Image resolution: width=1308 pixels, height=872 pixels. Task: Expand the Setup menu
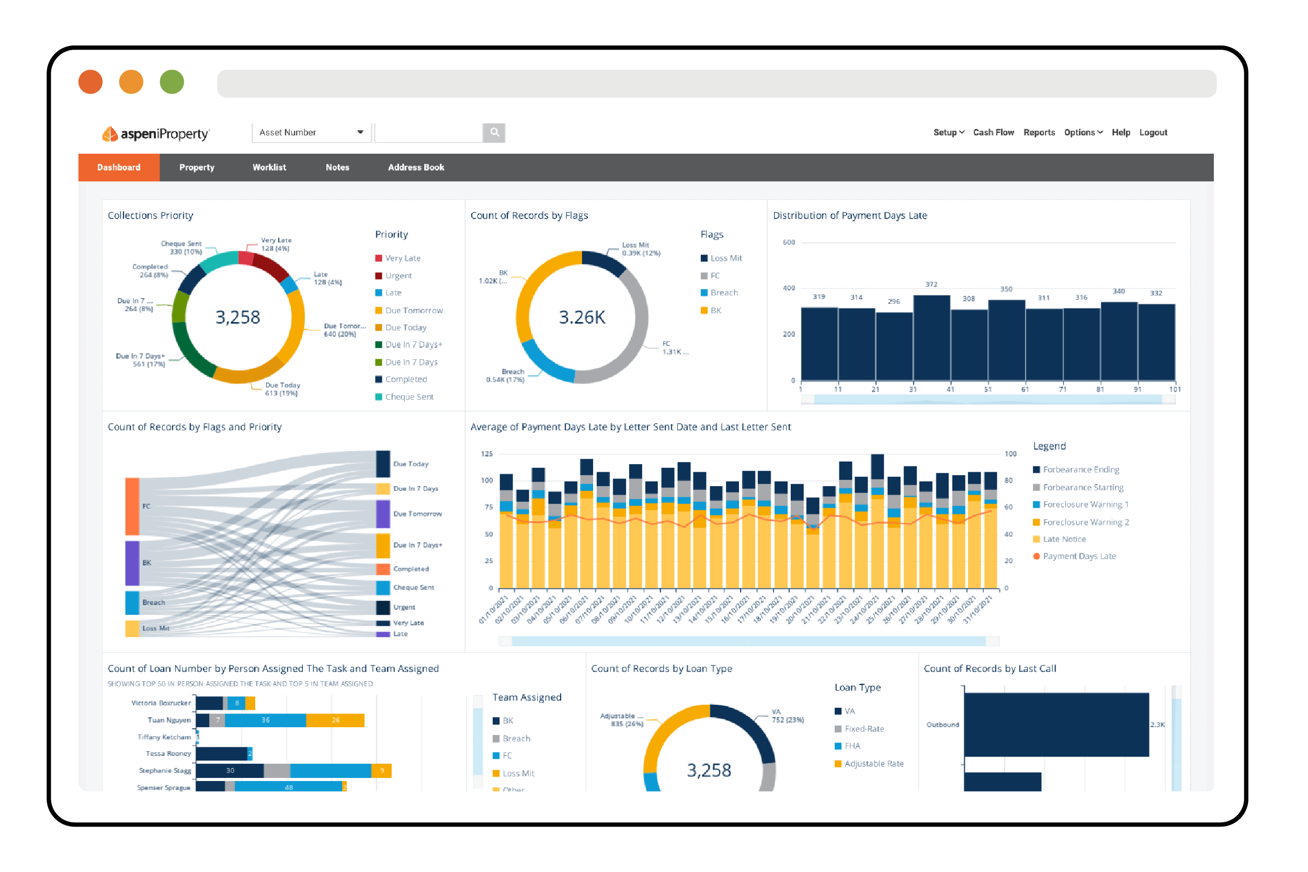[949, 132]
